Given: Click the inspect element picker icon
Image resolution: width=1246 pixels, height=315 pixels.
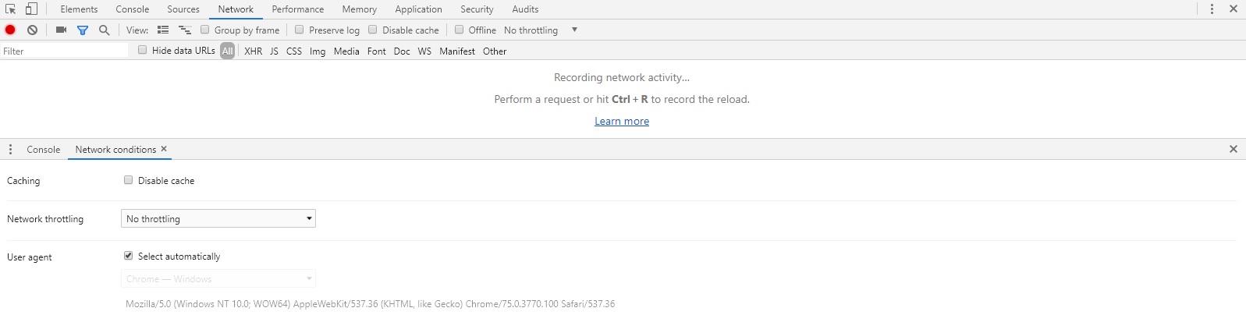Looking at the screenshot, I should click(x=11, y=9).
